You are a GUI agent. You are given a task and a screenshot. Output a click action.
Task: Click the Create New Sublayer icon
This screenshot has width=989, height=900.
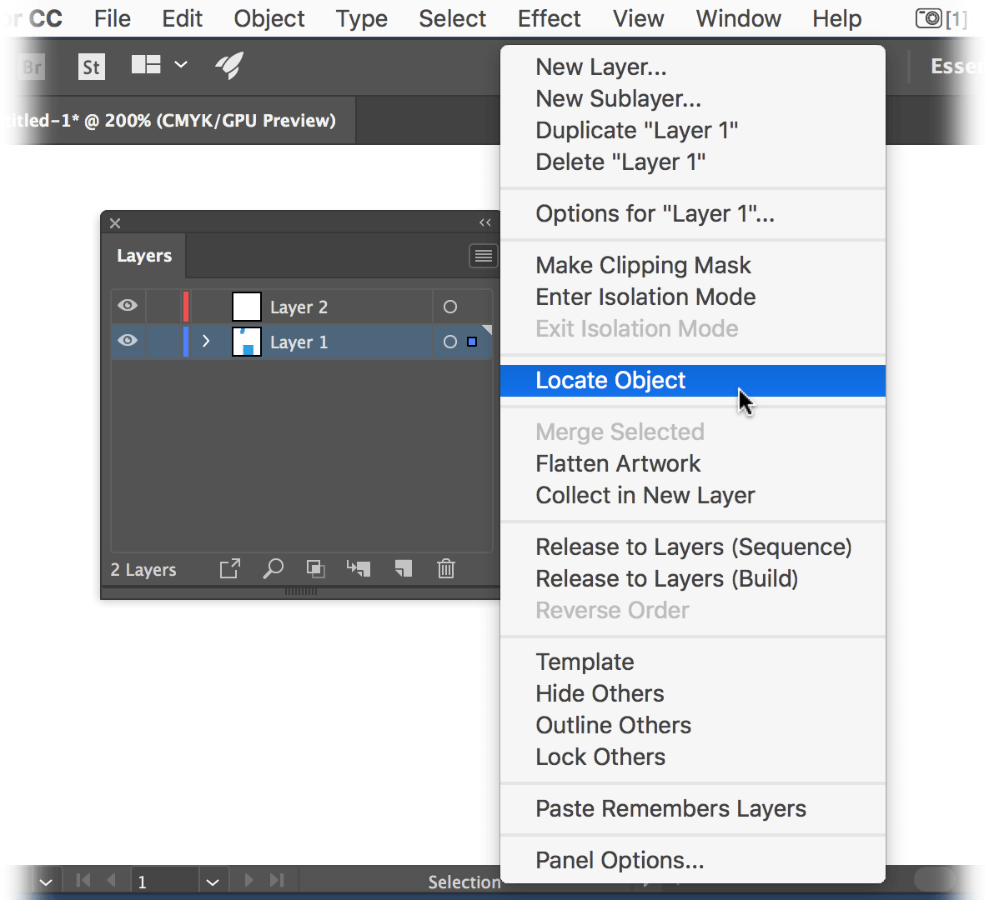(359, 568)
